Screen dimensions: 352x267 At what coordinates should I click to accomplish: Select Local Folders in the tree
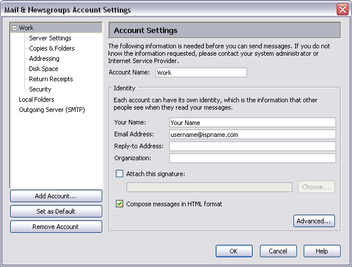36,99
